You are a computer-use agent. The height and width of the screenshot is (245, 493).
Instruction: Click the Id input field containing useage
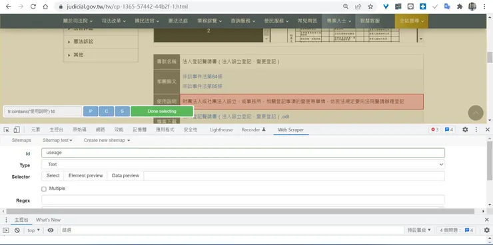243,153
